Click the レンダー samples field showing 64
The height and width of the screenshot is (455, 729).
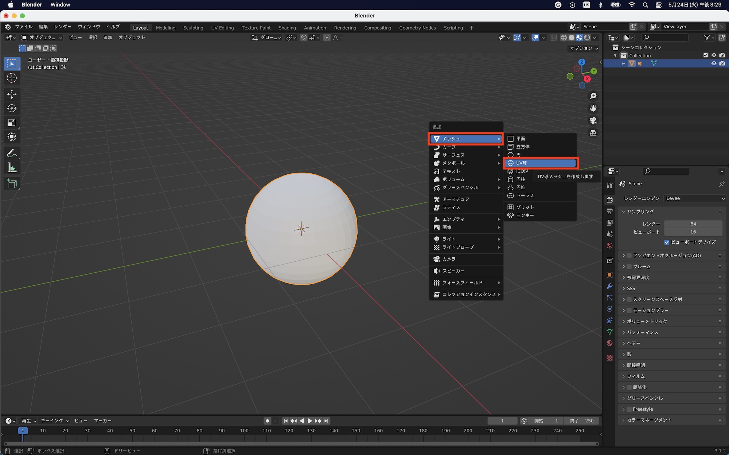693,224
